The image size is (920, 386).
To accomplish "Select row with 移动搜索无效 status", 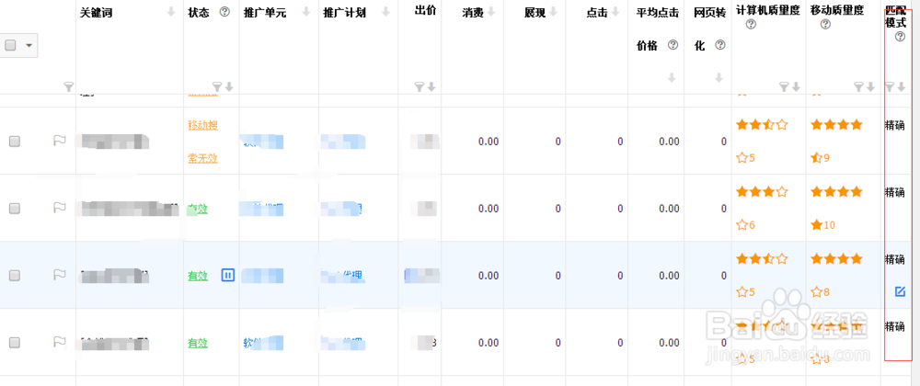I will pyautogui.click(x=15, y=142).
